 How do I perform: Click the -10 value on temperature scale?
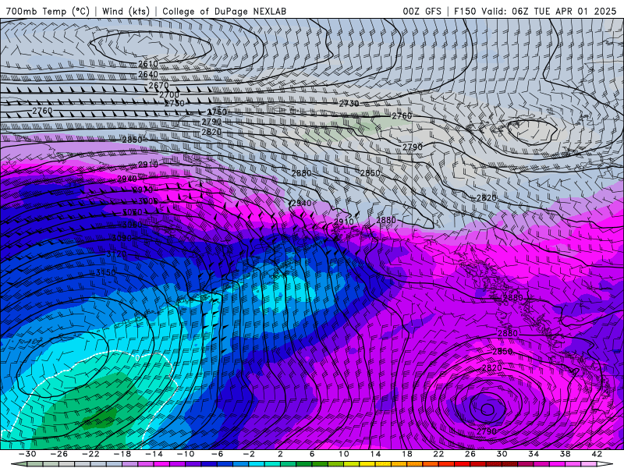pyautogui.click(x=186, y=454)
